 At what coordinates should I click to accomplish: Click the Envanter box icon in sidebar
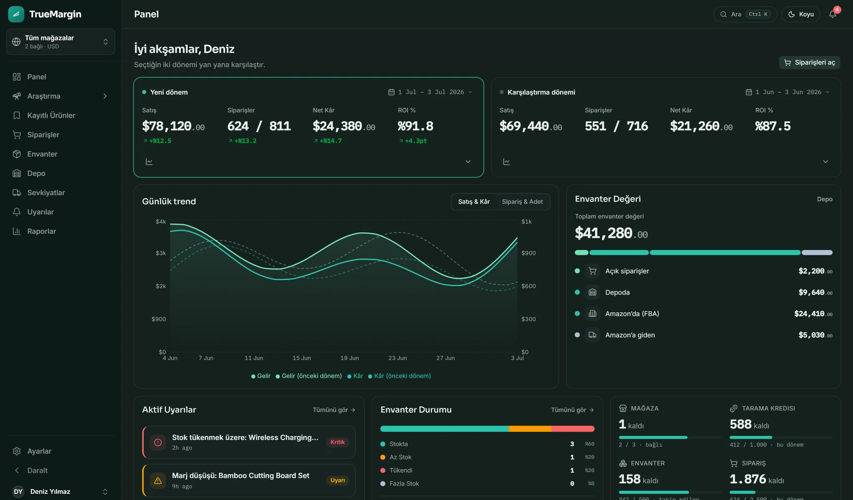click(17, 154)
